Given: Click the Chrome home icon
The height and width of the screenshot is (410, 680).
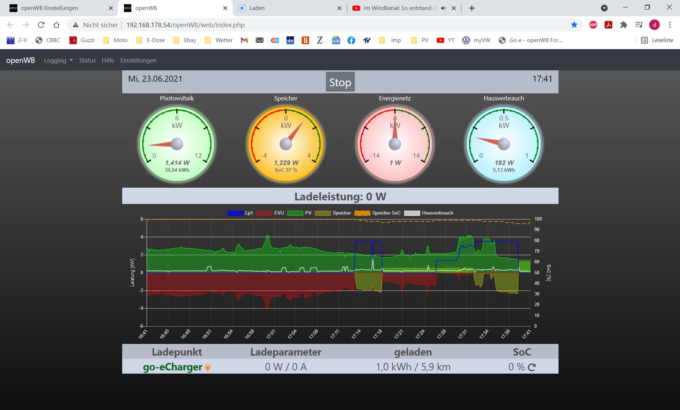Looking at the screenshot, I should coord(56,25).
